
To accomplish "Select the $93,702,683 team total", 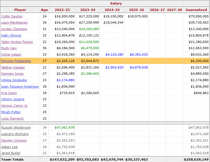I will click(88, 159).
